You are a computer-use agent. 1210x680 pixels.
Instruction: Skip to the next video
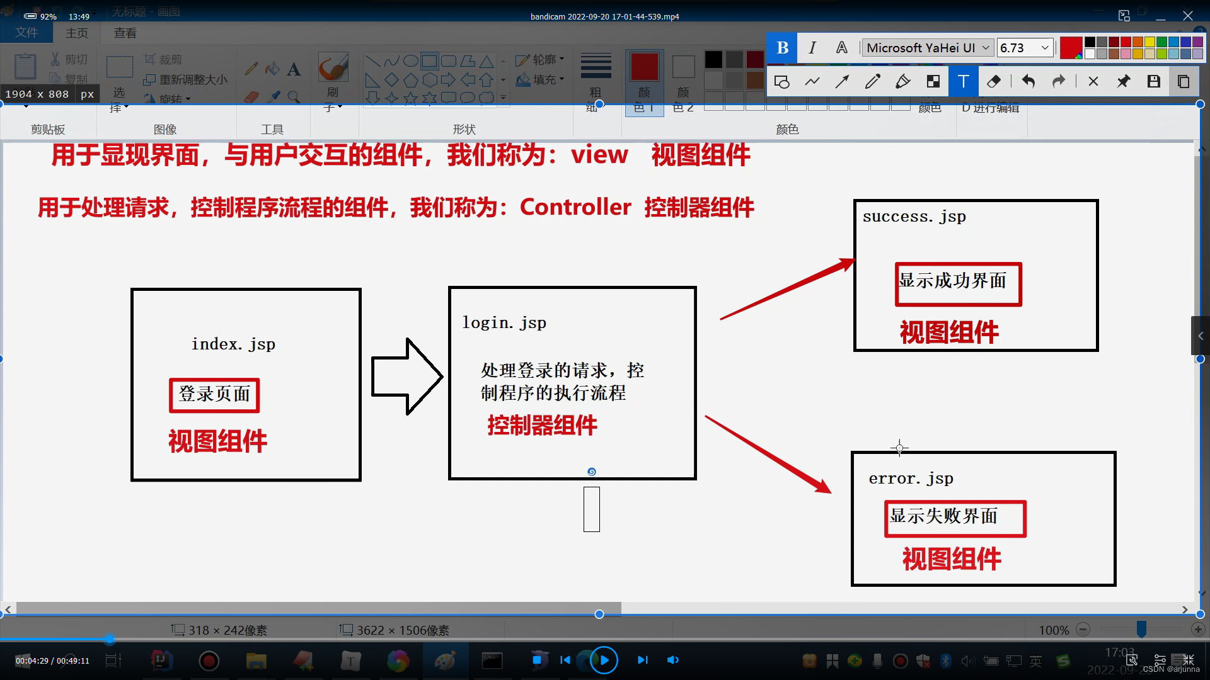point(642,660)
